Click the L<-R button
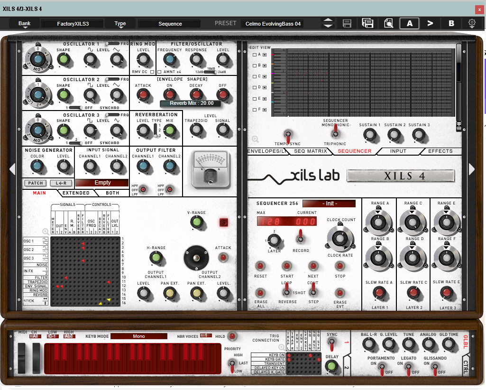The width and height of the screenshot is (486, 390). point(61,183)
